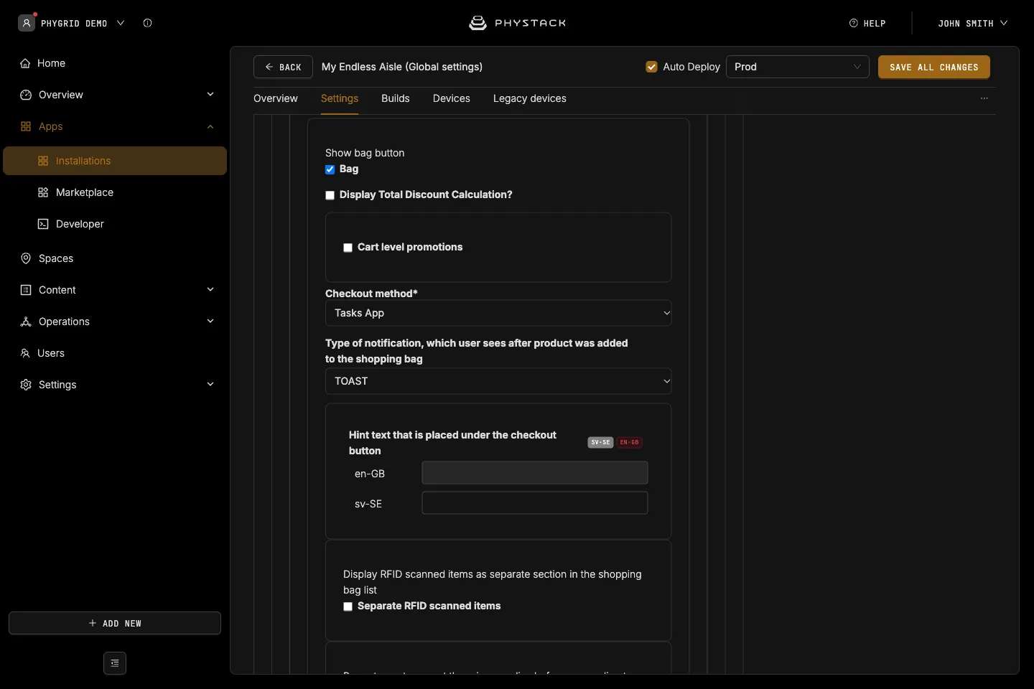Click the Home house icon
1034x689 pixels.
click(25, 63)
